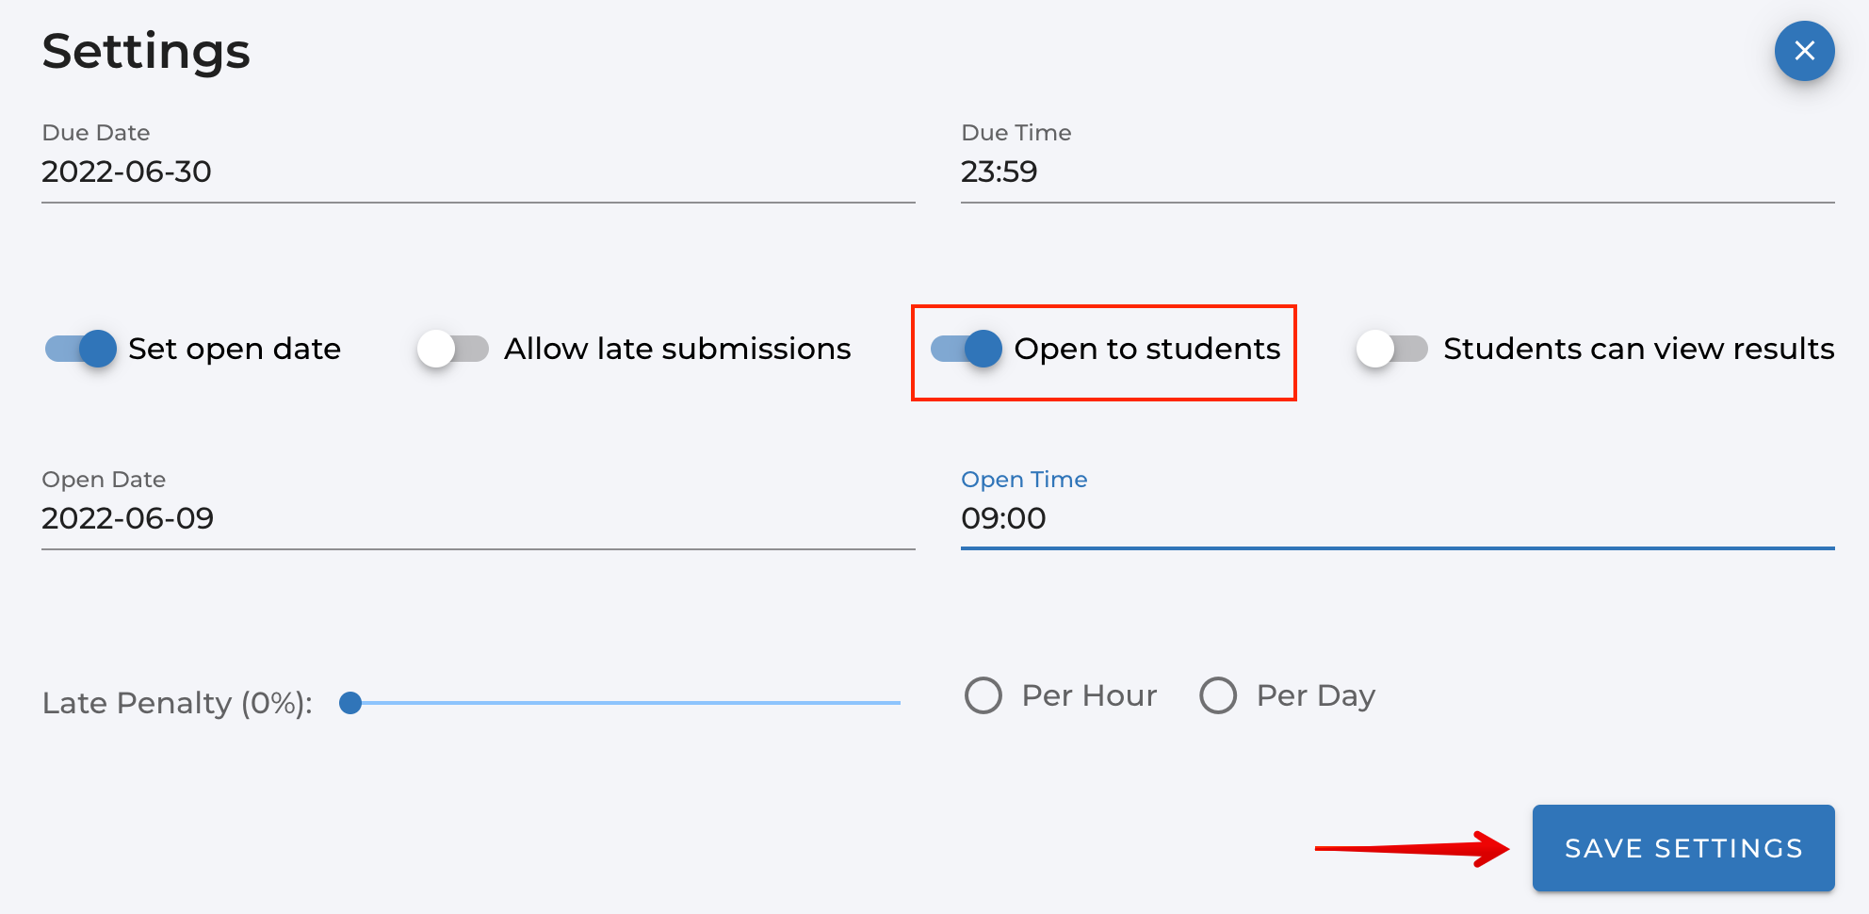Image resolution: width=1869 pixels, height=914 pixels.
Task: Click the blue Open Time label text
Action: point(1024,480)
